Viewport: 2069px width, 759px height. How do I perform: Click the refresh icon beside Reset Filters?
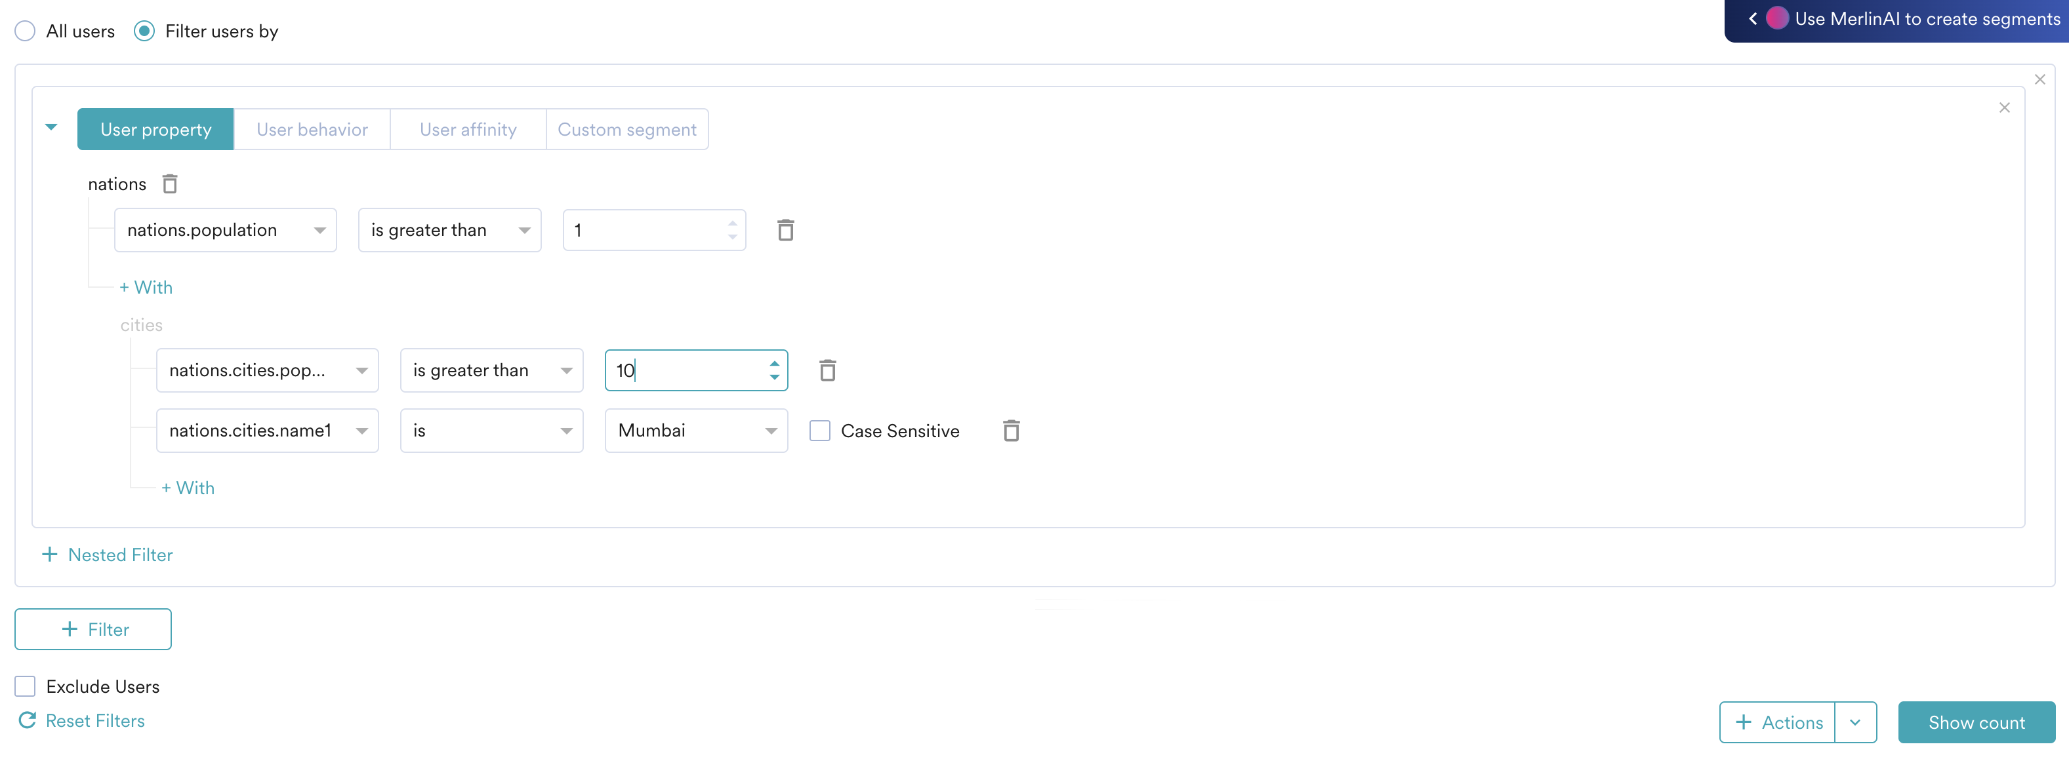pyautogui.click(x=26, y=720)
